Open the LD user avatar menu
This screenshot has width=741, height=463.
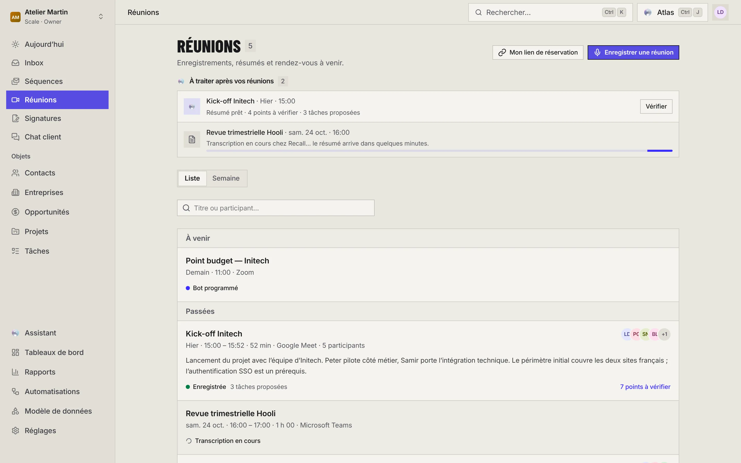point(720,13)
